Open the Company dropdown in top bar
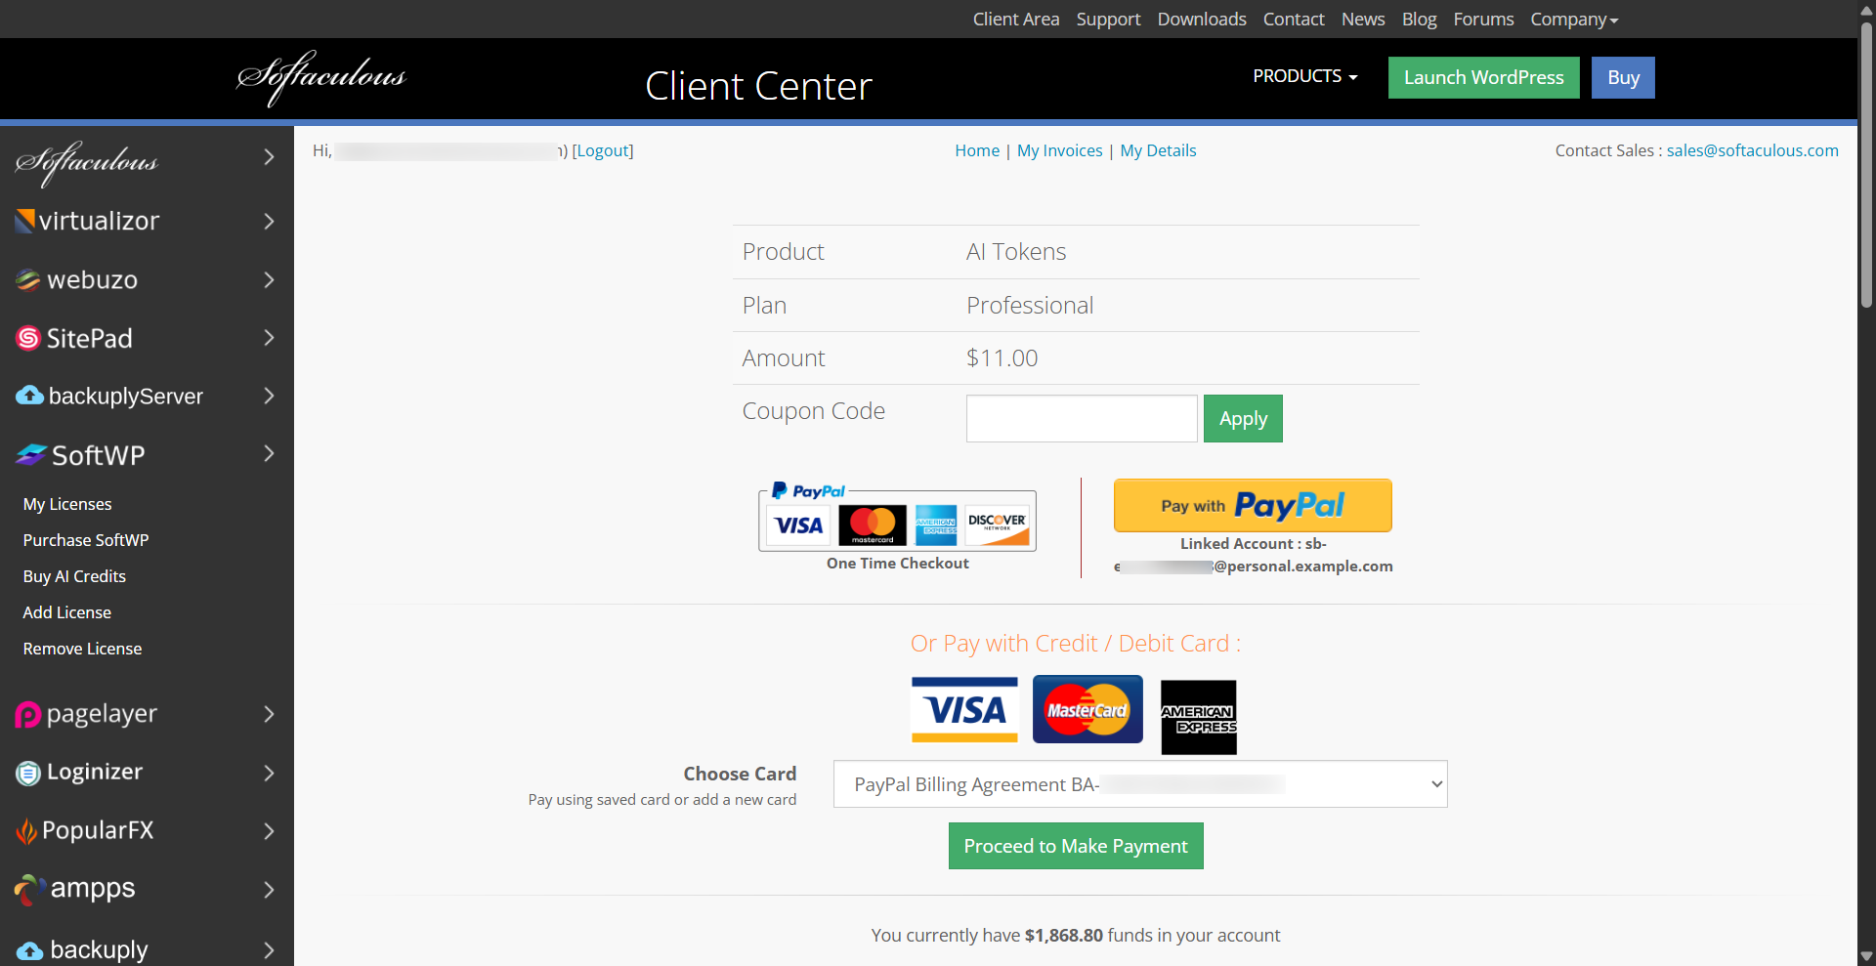Viewport: 1876px width, 966px height. [1574, 20]
